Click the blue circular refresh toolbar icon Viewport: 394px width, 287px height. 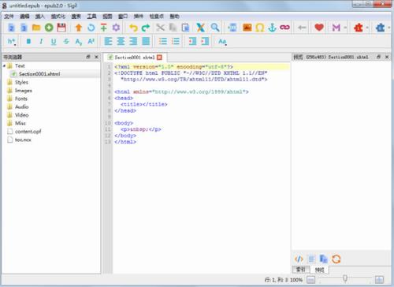tap(91, 28)
